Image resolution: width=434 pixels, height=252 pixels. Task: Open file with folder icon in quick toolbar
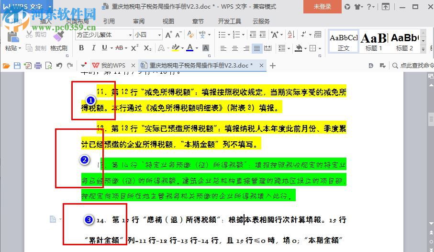point(6,66)
